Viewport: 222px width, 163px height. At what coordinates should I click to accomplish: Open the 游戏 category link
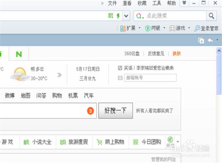tap(8, 142)
